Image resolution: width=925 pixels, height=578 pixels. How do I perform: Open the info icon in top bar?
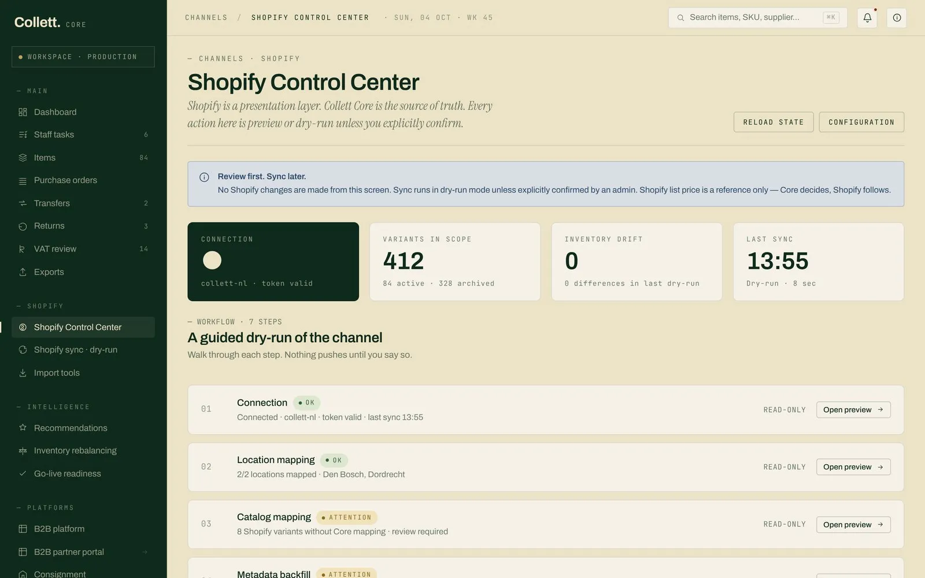tap(897, 18)
